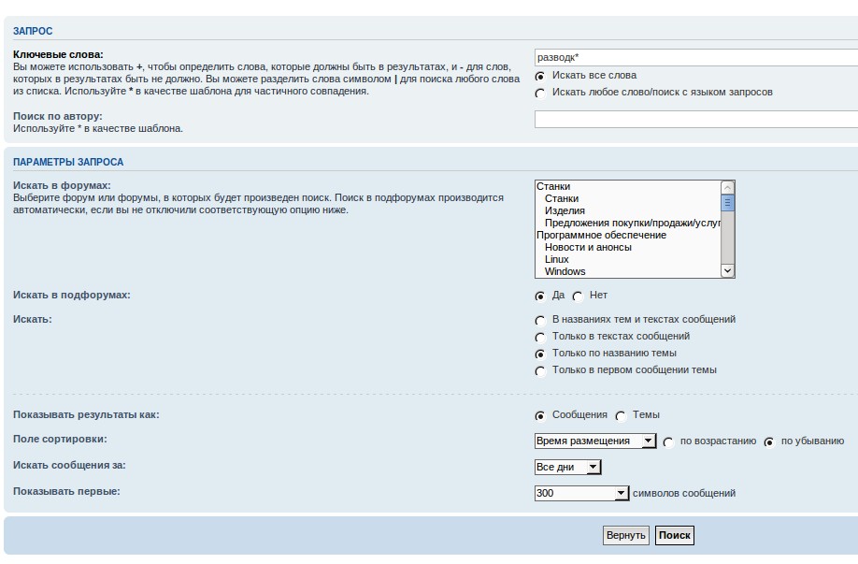Select 'Только в первом сообщении темы'
Screen dimensions: 858x564
pos(540,371)
